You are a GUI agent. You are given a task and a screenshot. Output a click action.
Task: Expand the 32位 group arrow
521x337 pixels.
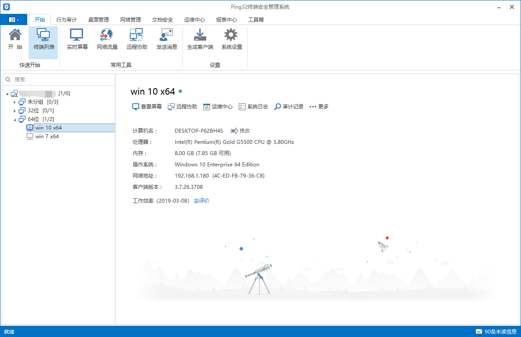(15, 111)
